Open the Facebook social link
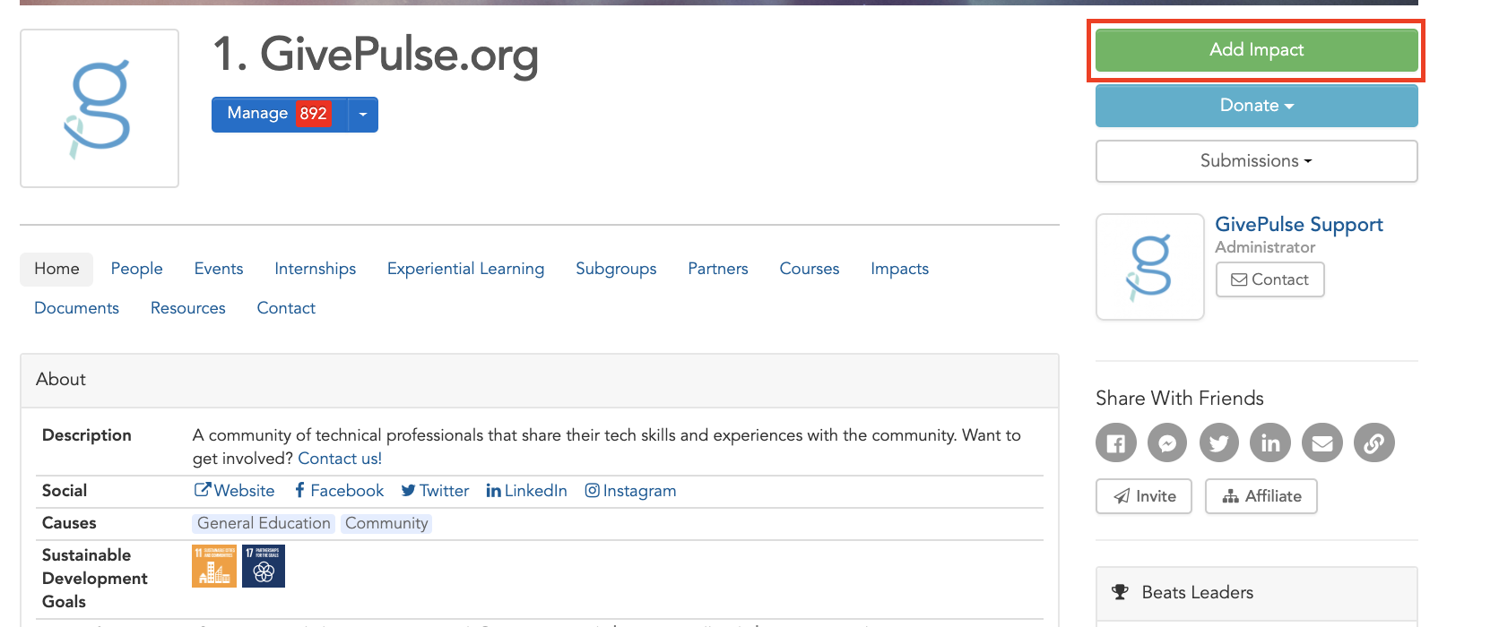Image resolution: width=1499 pixels, height=627 pixels. coord(339,491)
